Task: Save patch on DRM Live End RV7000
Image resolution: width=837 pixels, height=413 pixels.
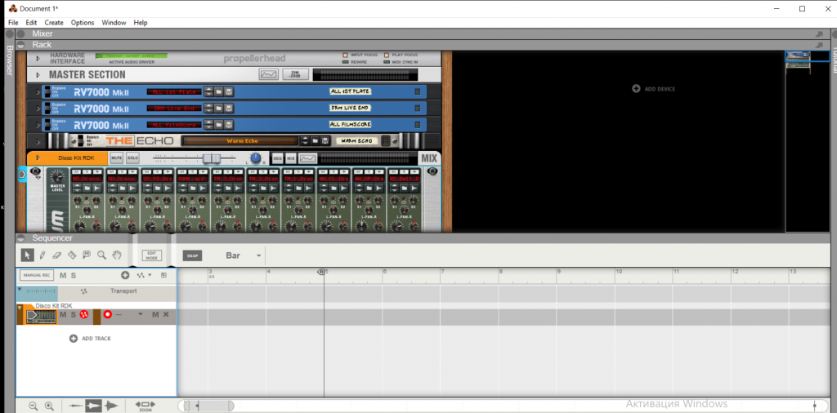Action: (228, 109)
